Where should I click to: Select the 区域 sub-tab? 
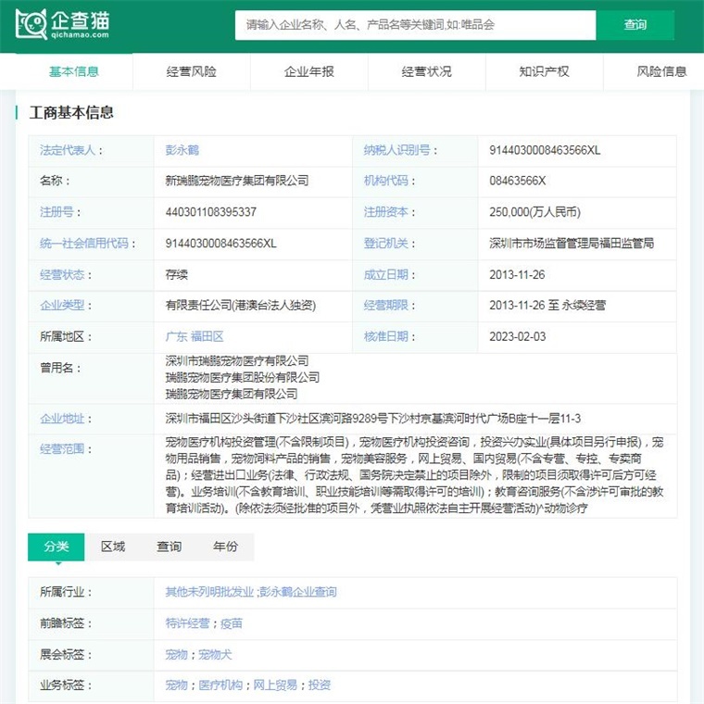113,547
